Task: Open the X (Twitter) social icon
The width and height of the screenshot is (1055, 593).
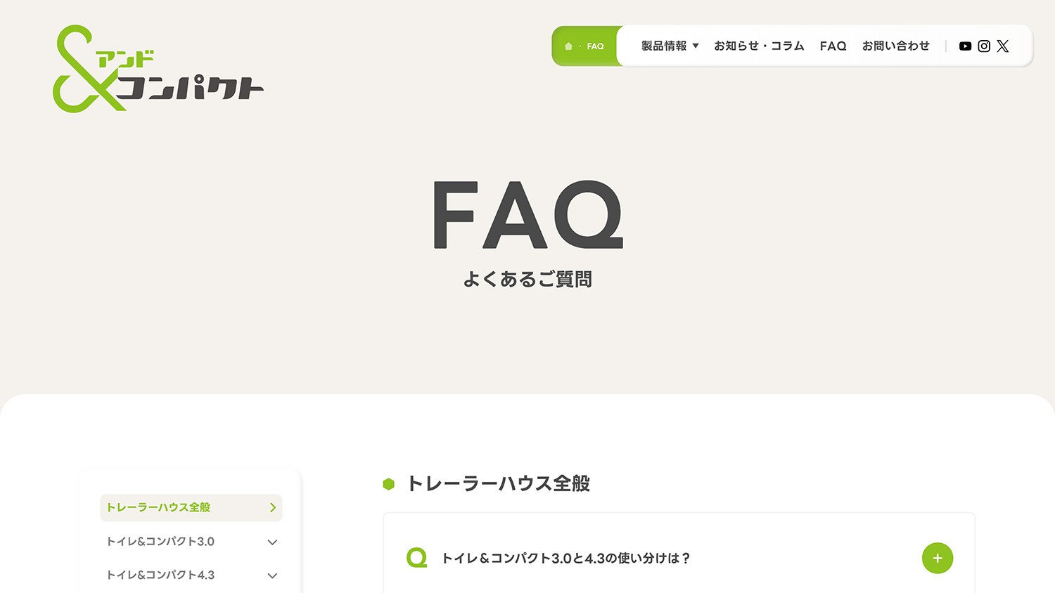Action: tap(1003, 46)
